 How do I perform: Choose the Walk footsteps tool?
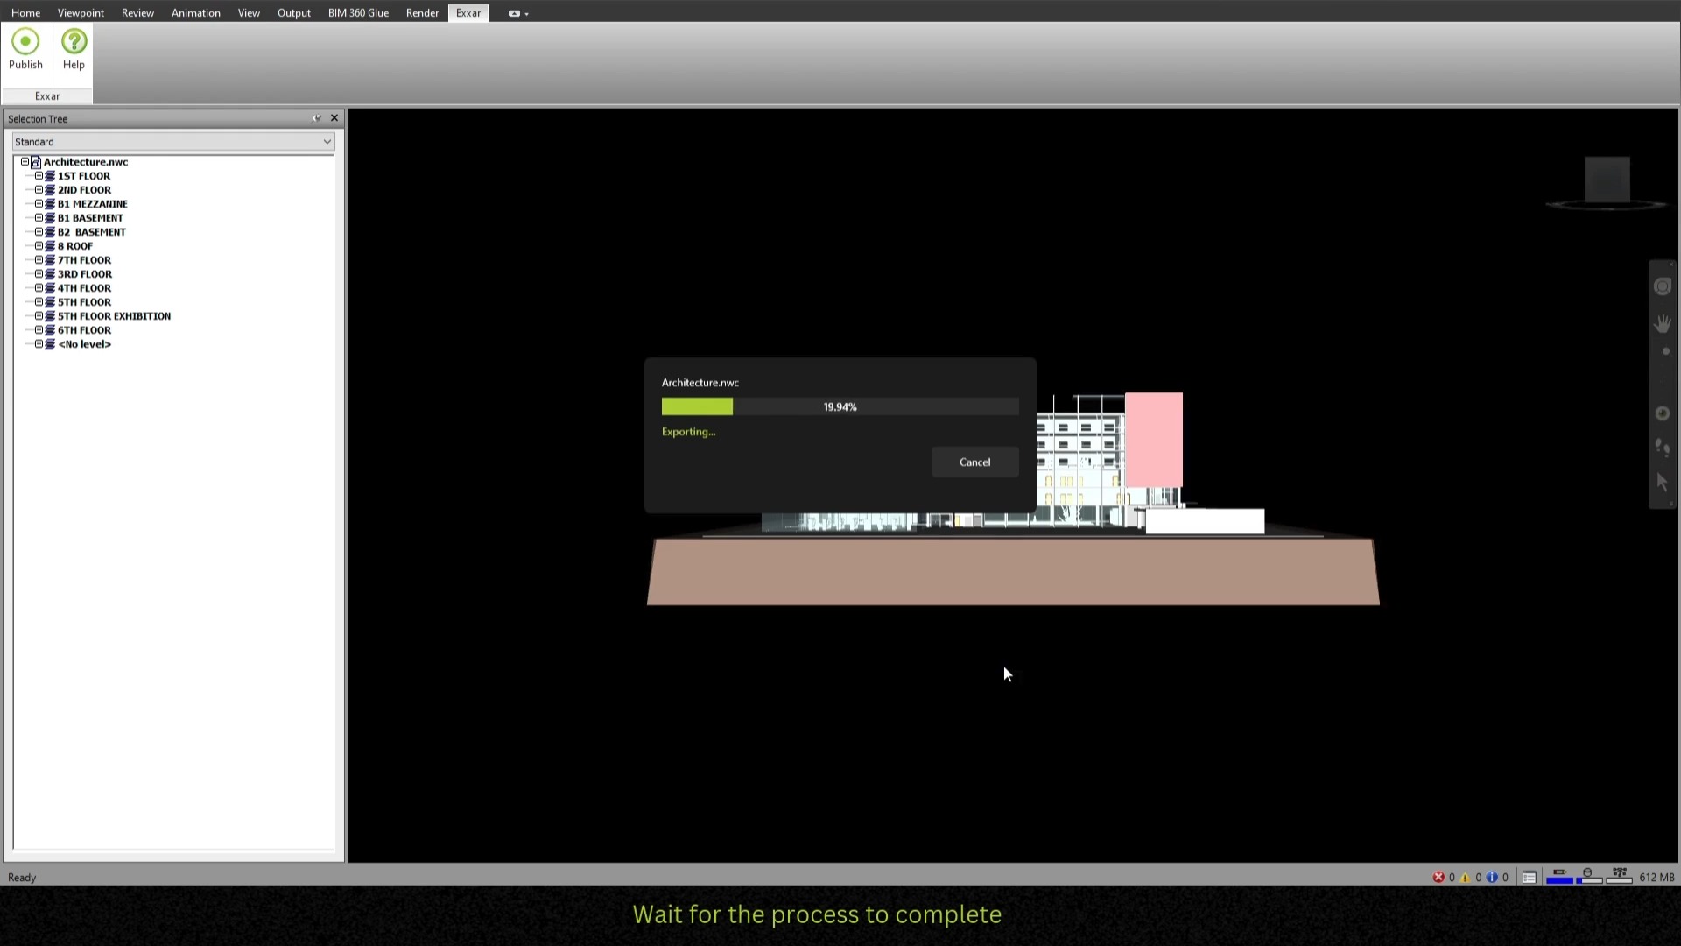point(1663,448)
